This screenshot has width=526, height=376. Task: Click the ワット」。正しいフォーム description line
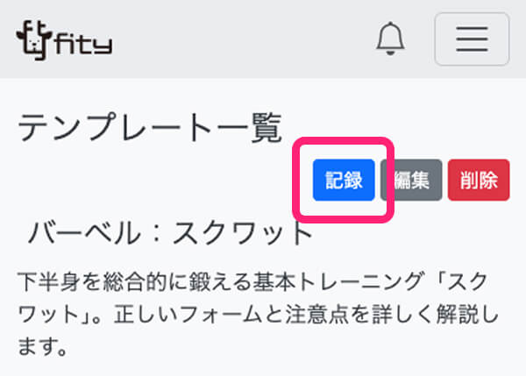click(258, 314)
